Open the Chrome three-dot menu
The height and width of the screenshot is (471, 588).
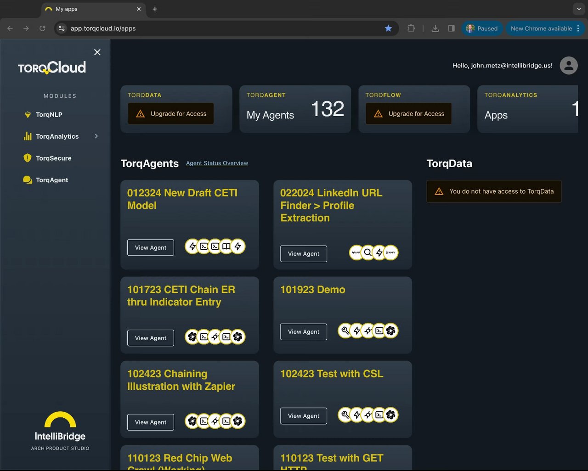[x=578, y=28]
